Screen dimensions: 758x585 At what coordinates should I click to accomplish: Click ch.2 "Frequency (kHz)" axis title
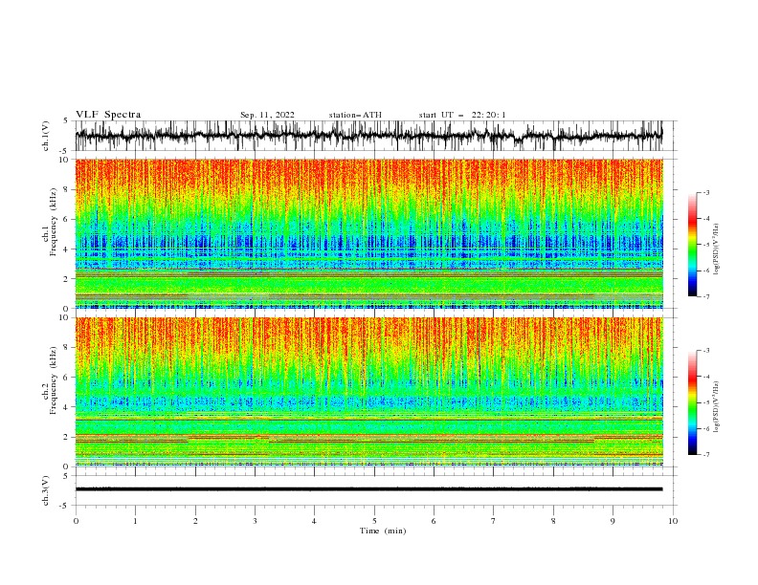coord(54,379)
